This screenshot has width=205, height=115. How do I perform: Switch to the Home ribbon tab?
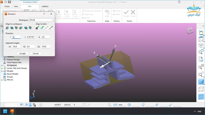[7, 6]
